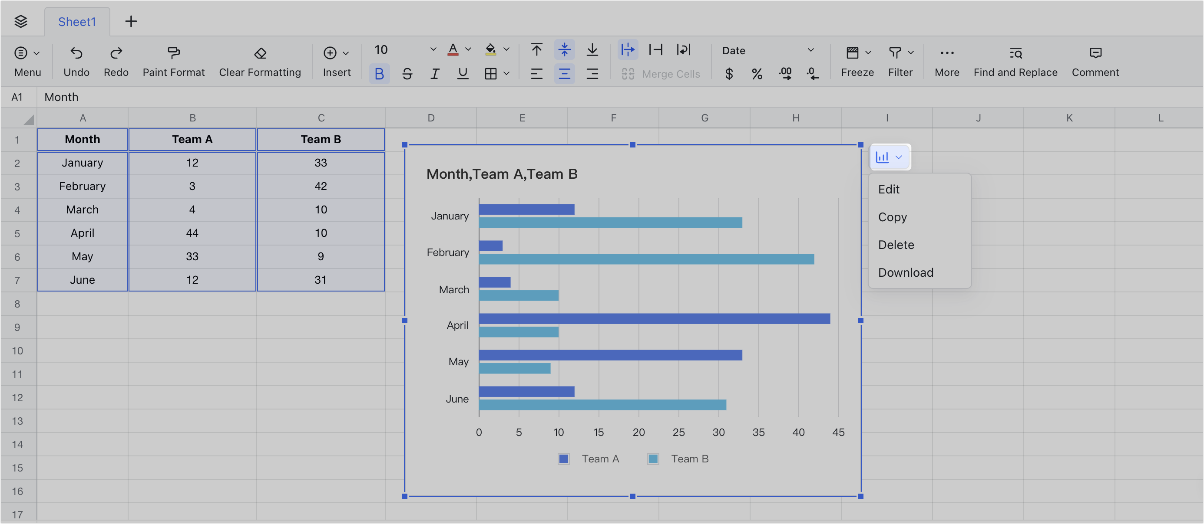Click the Clear Formatting eraser icon
Screen dimensions: 1204x524
[x=260, y=53]
